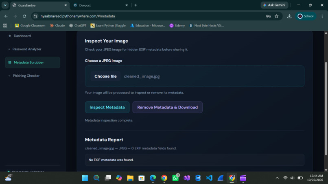Open WhatsApp from taskbar
Viewport: 328px width, 184px height.
point(175,178)
